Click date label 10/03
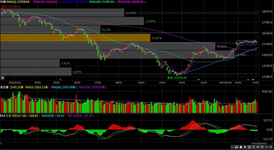The height and width of the screenshot is (150, 274). 162,83
